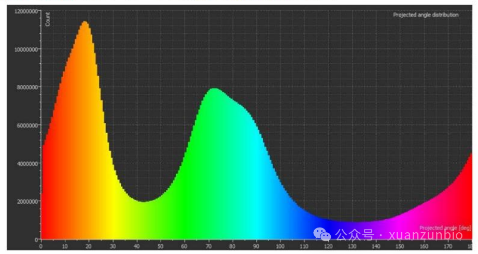Click the "140" x-axis tick label
This screenshot has height=254, width=478.
pos(376,246)
